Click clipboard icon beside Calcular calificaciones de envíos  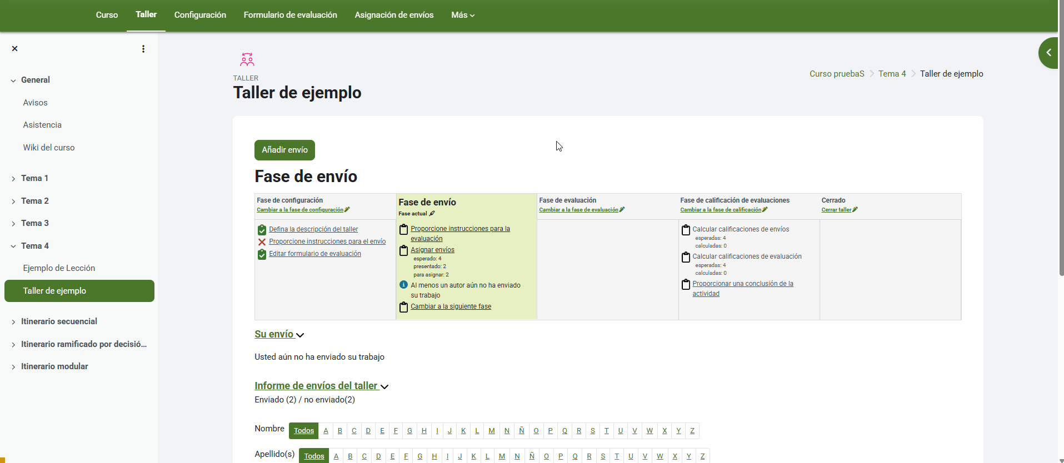click(686, 230)
